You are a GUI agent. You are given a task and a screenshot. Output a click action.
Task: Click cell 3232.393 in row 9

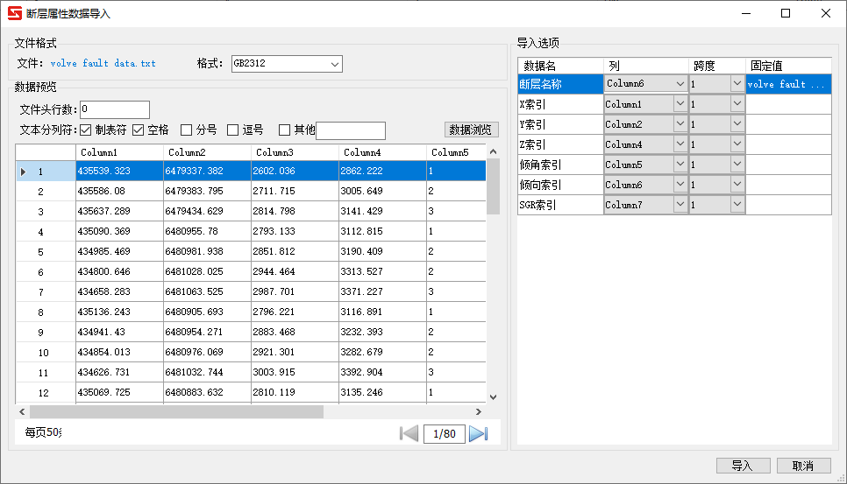(382, 332)
